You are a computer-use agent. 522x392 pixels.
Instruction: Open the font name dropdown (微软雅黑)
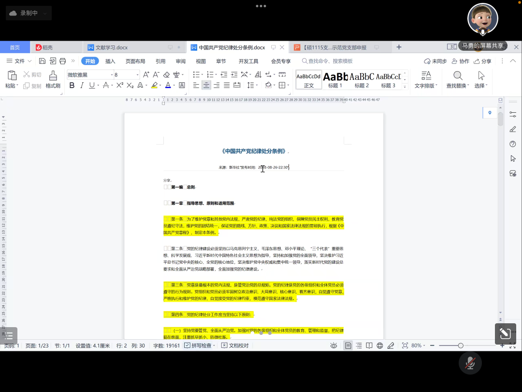[x=112, y=75]
